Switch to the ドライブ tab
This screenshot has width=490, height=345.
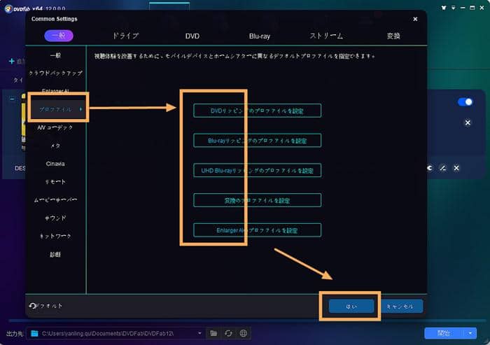125,36
